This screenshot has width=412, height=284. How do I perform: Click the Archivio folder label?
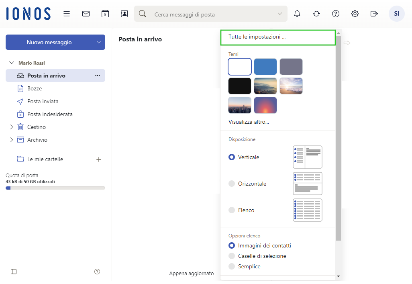tap(37, 140)
